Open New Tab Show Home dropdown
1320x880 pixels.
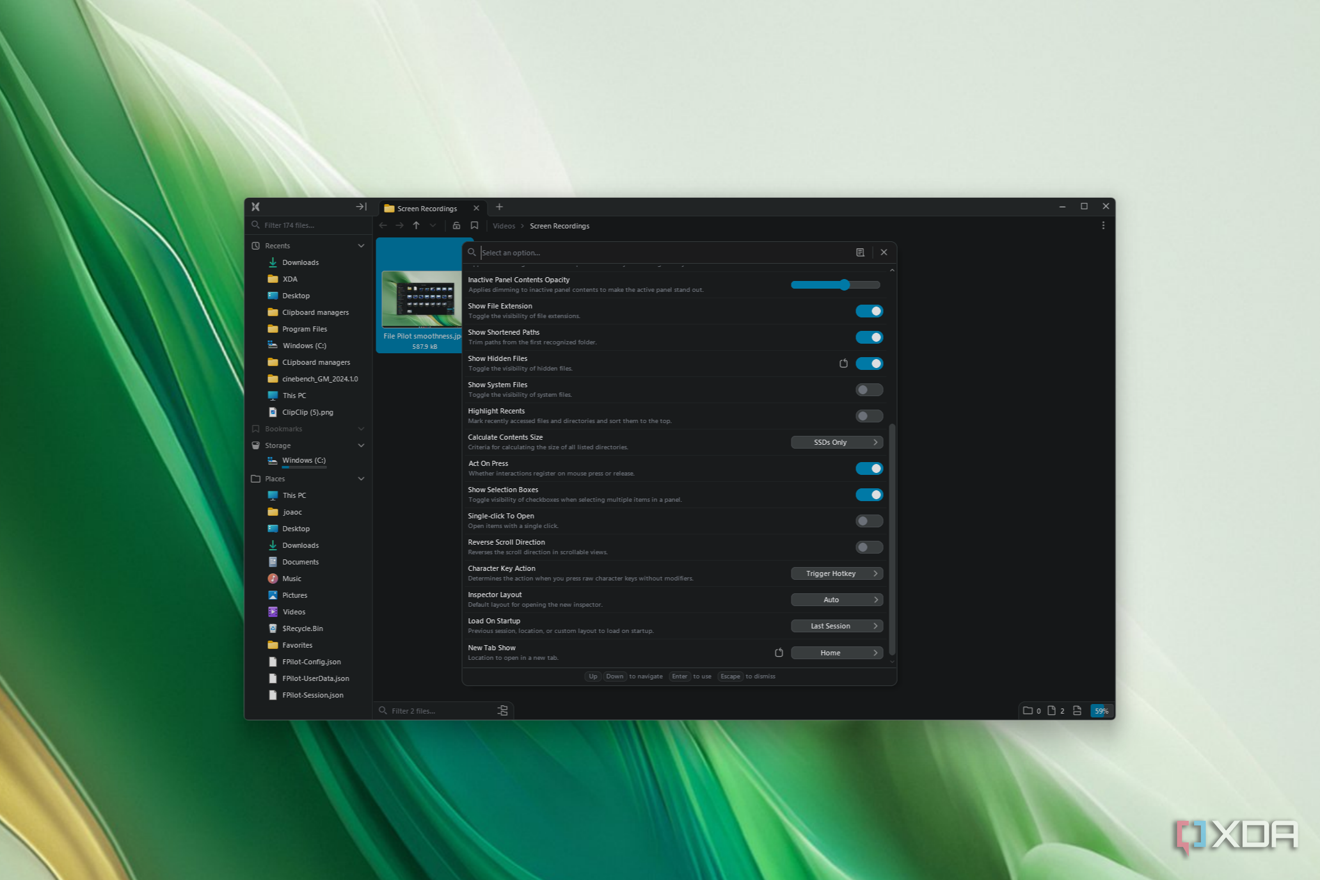point(837,653)
